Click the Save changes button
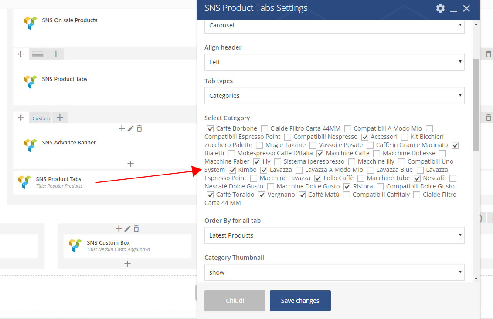Screen dimensions: 493x319 [x=300, y=301]
